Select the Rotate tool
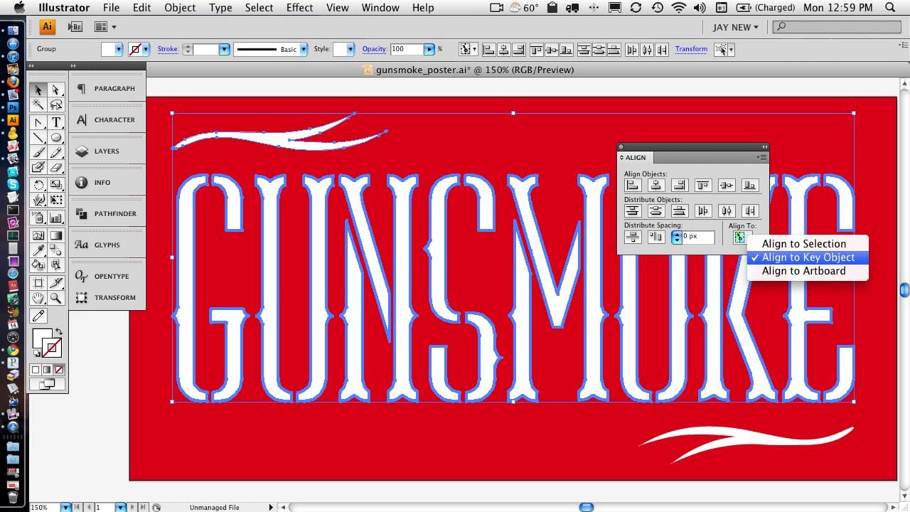This screenshot has width=910, height=512. tap(38, 185)
